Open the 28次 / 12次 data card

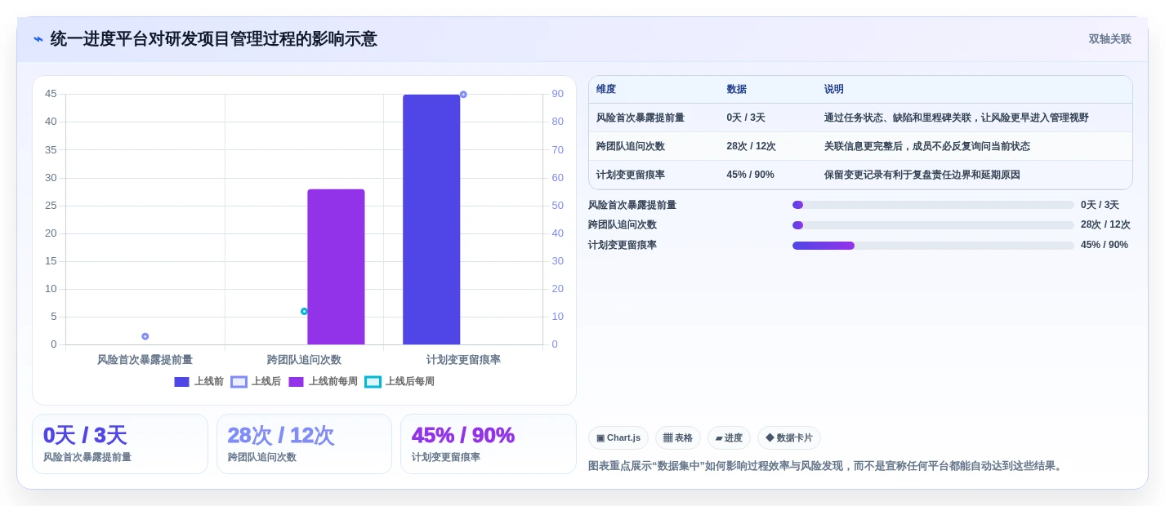(x=304, y=444)
